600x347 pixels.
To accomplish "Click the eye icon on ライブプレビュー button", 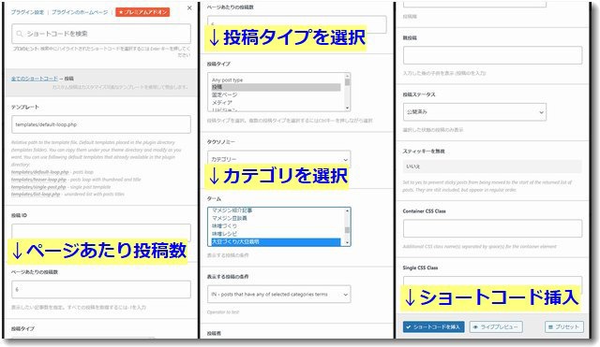I will pos(475,327).
